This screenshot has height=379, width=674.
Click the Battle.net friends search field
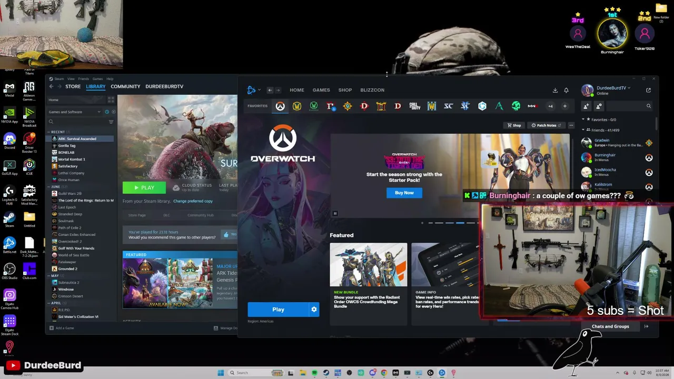click(630, 106)
